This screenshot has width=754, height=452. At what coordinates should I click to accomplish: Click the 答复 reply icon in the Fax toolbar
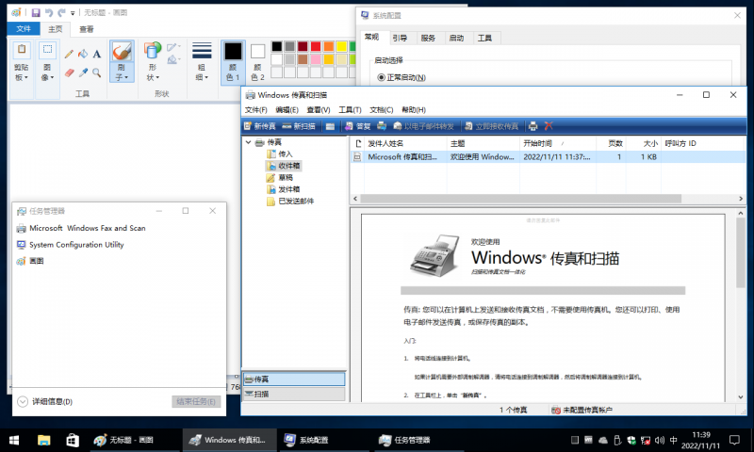[358, 126]
